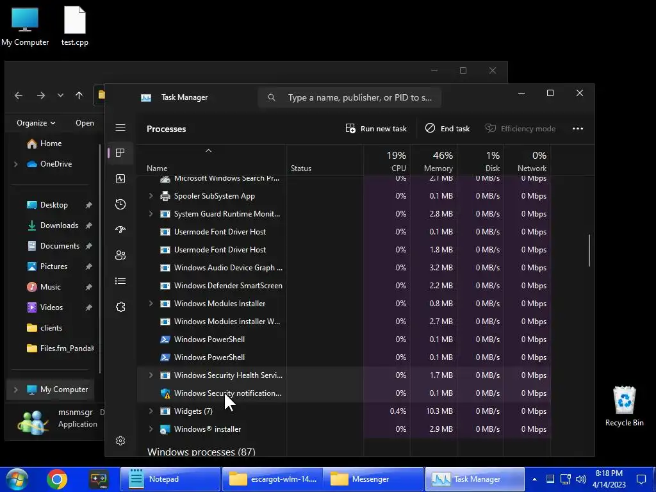Select Pictures in Explorer navigation pane

coord(53,266)
